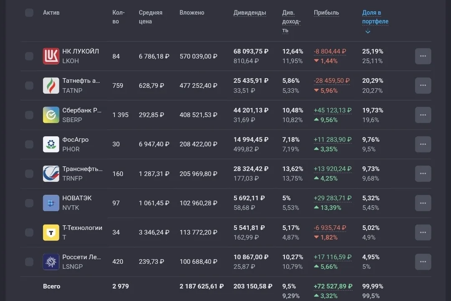
Task: Check the НОВАТЭК row checkbox
Action: click(x=29, y=203)
